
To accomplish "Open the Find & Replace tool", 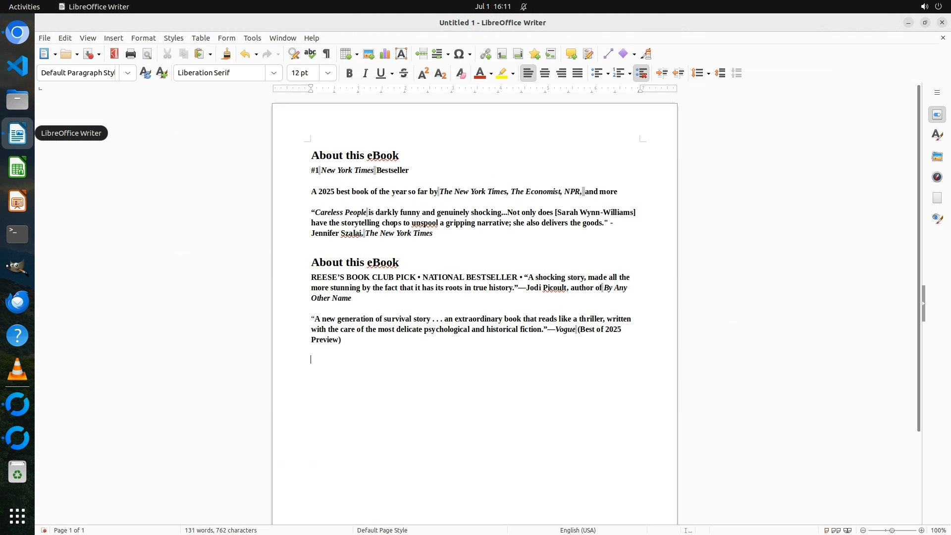I will point(294,54).
